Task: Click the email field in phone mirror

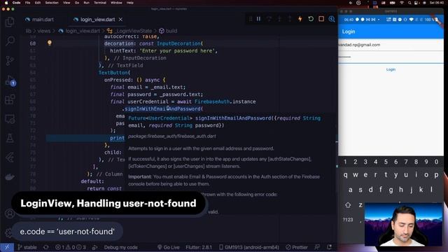Action: click(391, 45)
